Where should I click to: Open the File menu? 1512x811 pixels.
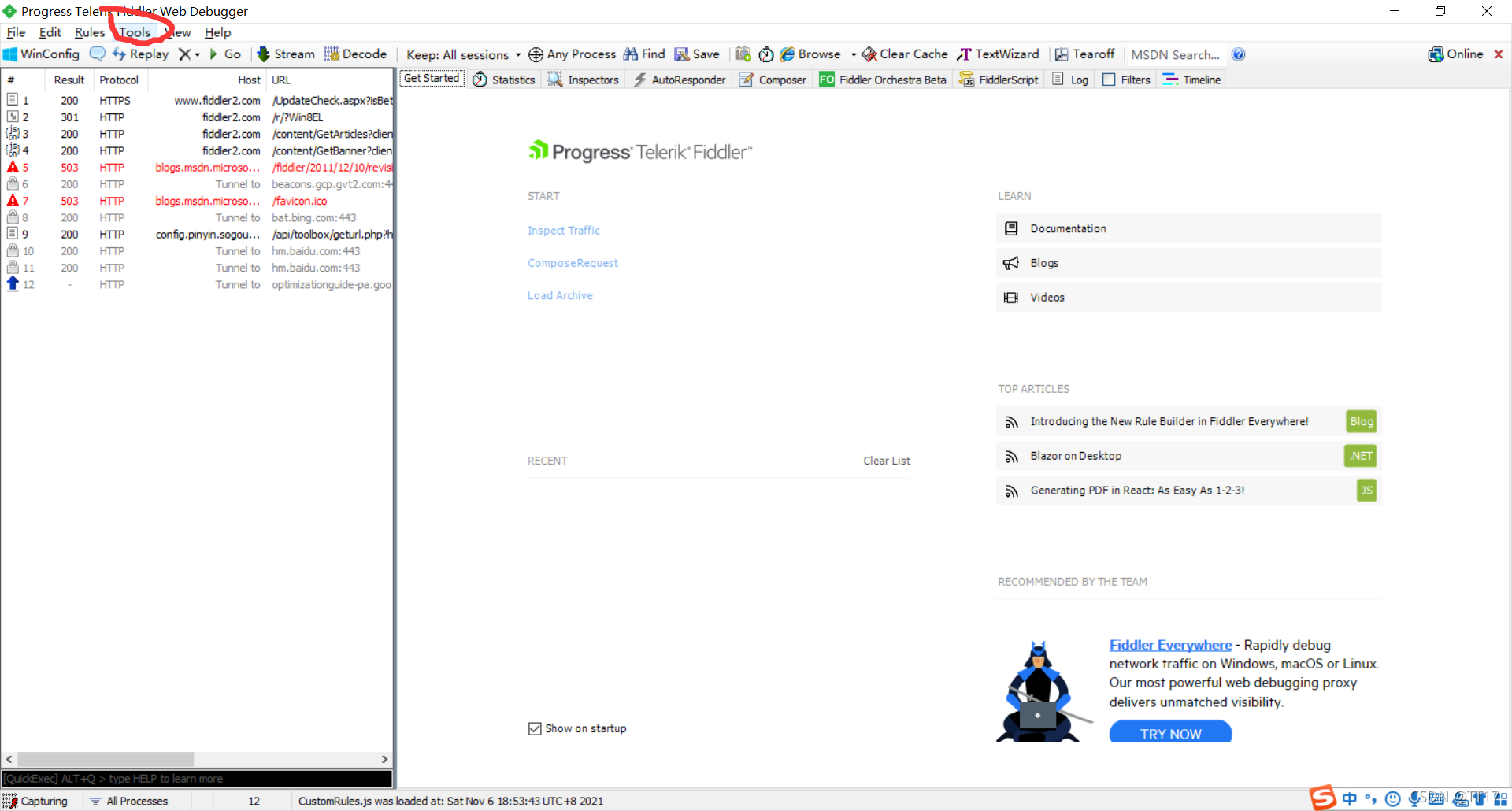click(16, 32)
